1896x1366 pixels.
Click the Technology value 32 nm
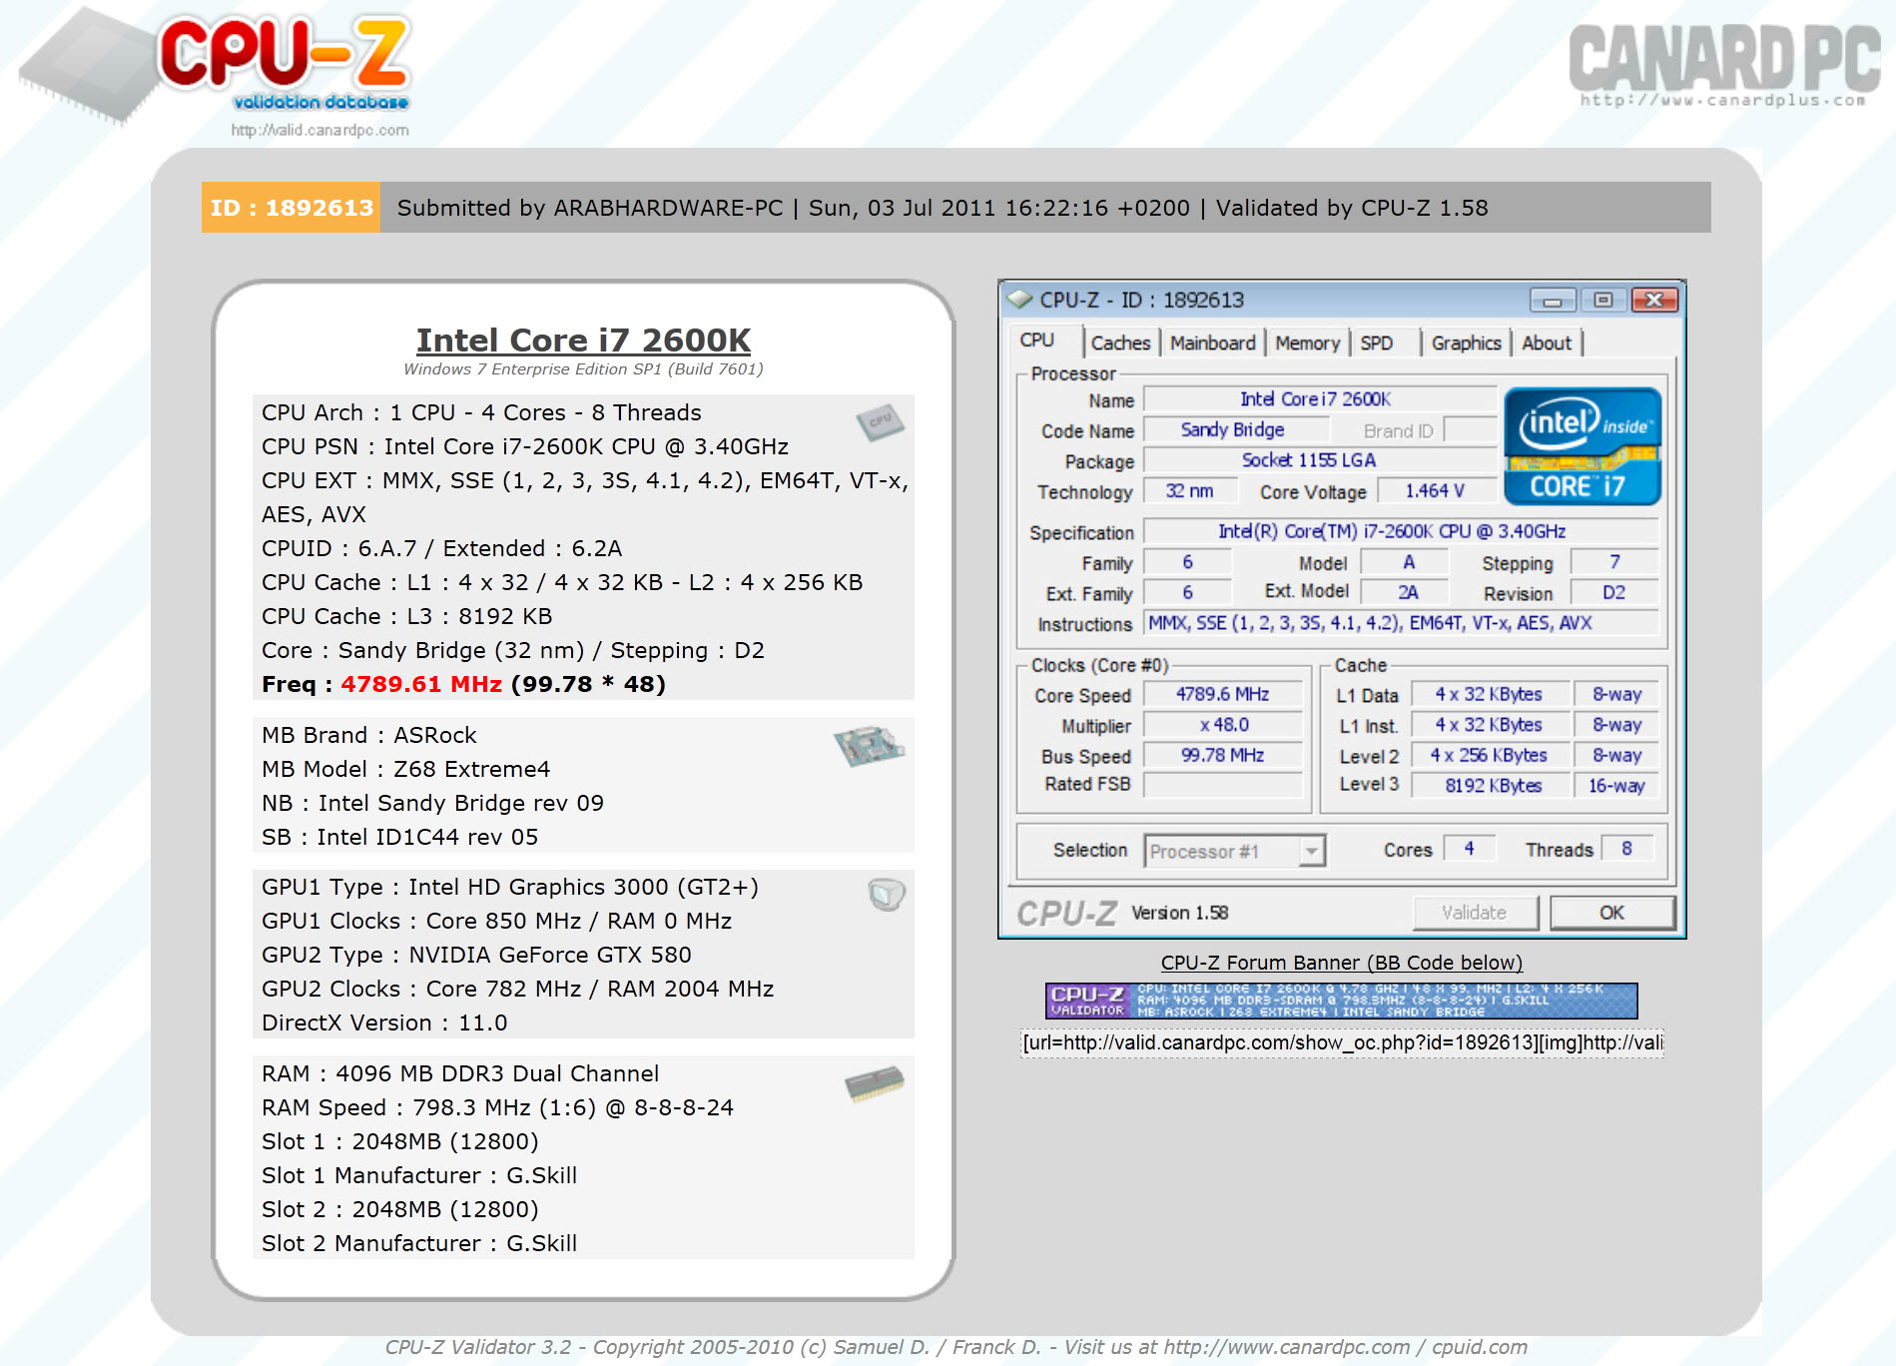(1189, 490)
